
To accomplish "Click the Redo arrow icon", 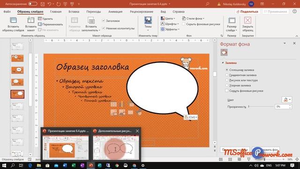I will click(x=58, y=4).
